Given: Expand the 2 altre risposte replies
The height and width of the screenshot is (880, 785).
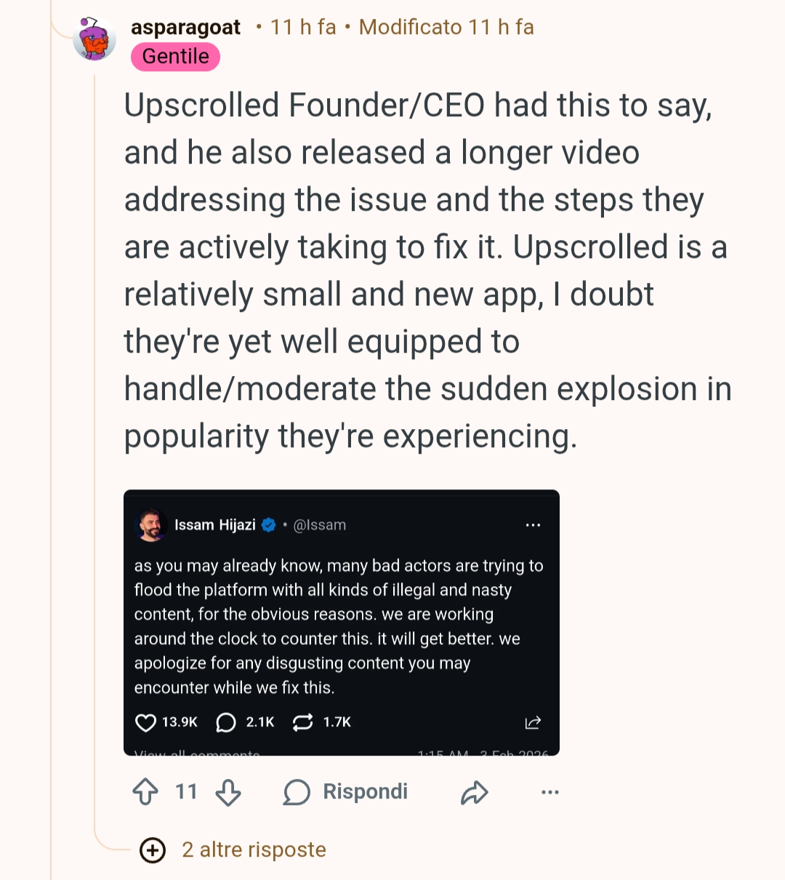Looking at the screenshot, I should [x=254, y=849].
